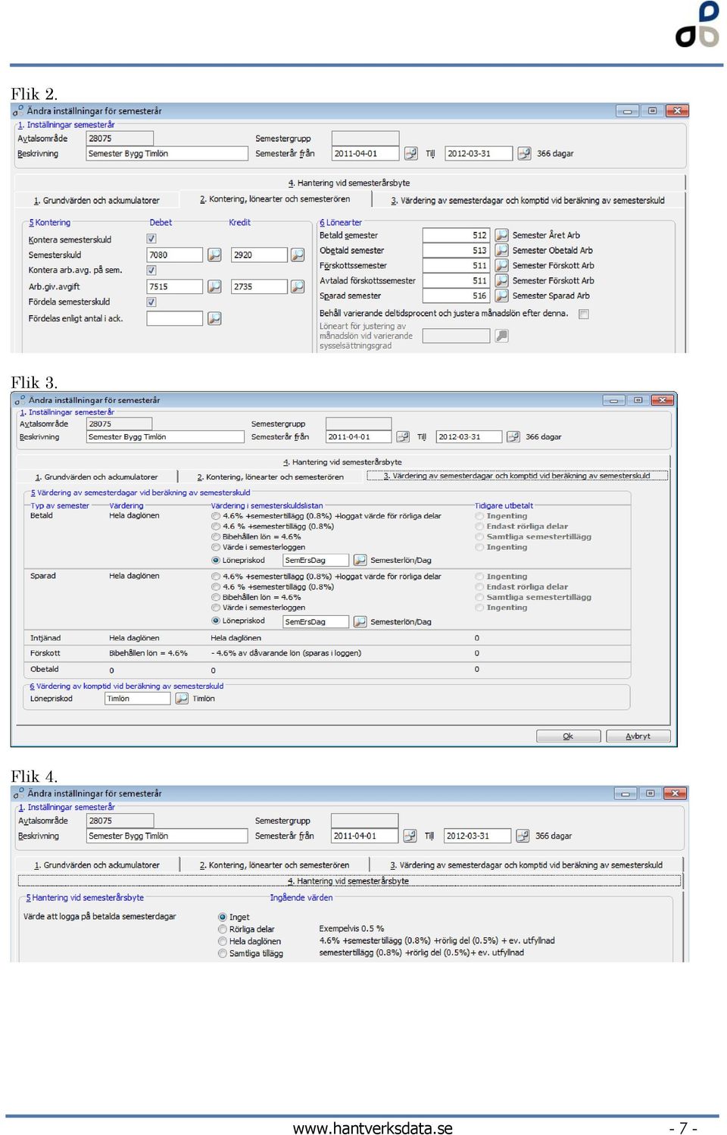Image resolution: width=727 pixels, height=1135 pixels.
Task: Open löneart lookup for Avtalad förskottssemester
Action: pos(501,280)
